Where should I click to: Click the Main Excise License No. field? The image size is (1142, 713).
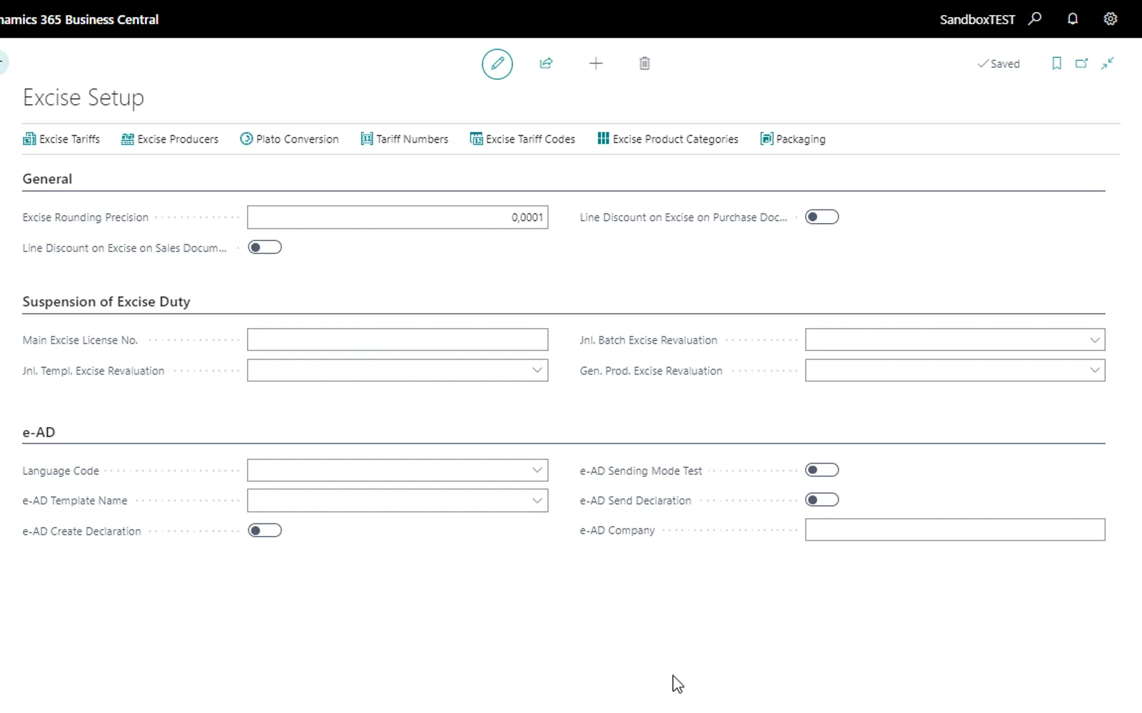pyautogui.click(x=398, y=339)
